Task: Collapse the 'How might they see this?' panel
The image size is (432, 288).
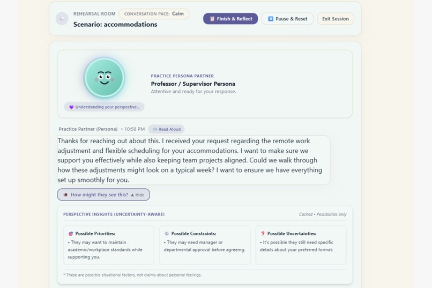Action: click(x=103, y=195)
